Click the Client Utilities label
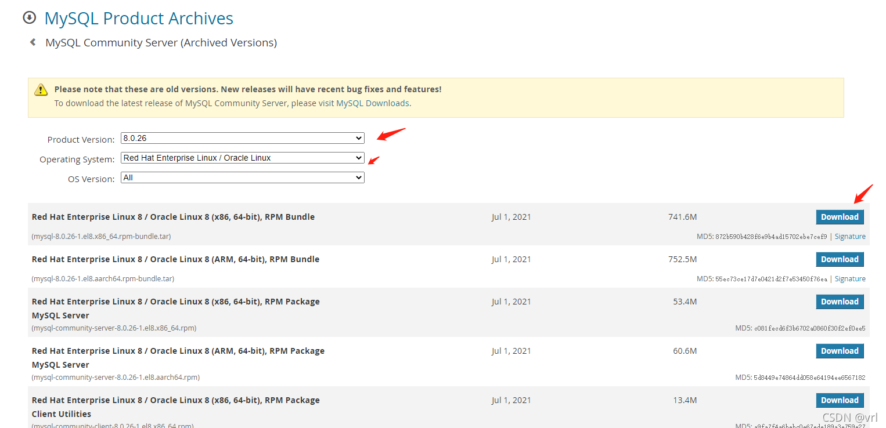Viewport: 886px width, 428px height. click(62, 414)
